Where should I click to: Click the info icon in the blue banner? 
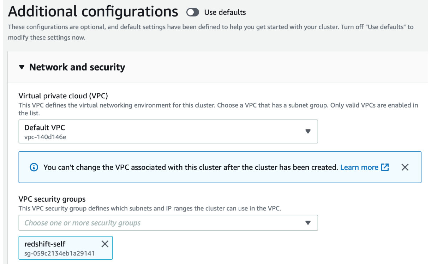pyautogui.click(x=34, y=167)
